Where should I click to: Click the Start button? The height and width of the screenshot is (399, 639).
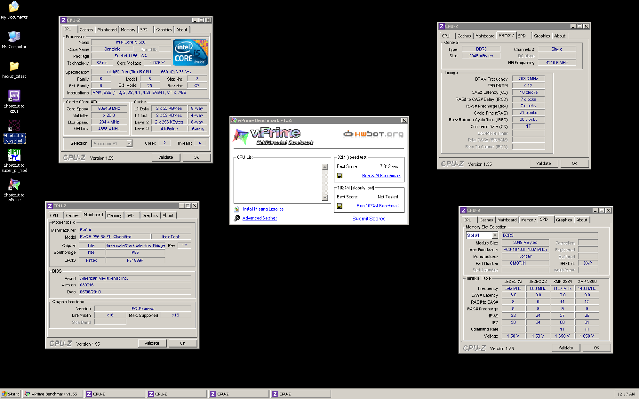click(10, 394)
